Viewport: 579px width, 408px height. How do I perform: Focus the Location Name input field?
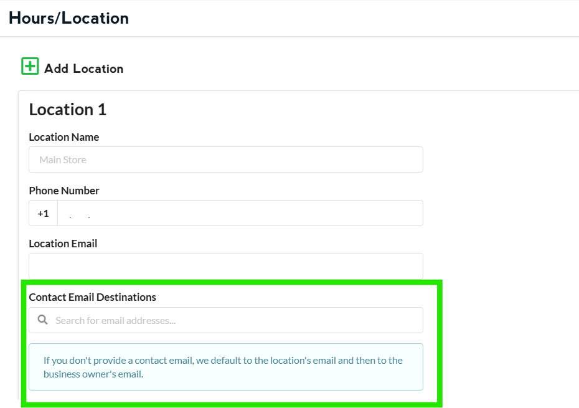(x=226, y=159)
